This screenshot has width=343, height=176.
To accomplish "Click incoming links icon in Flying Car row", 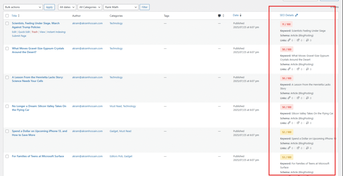I will tap(307, 123).
